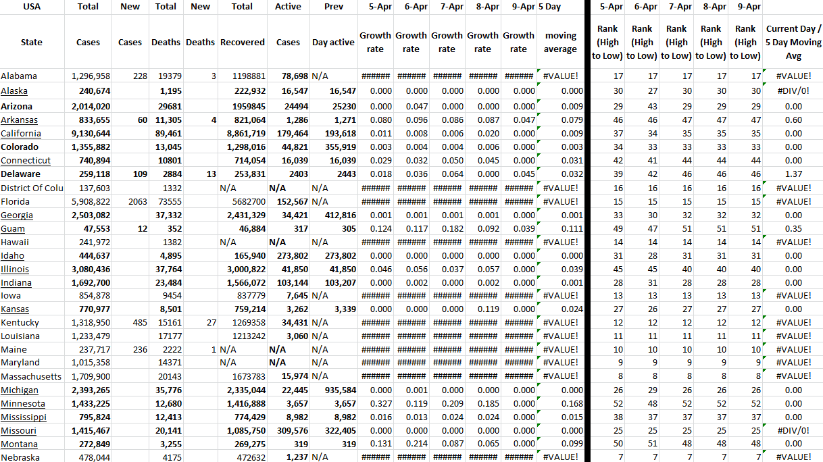Open the Minnesota hyperlink
The width and height of the screenshot is (823, 462).
23,403
